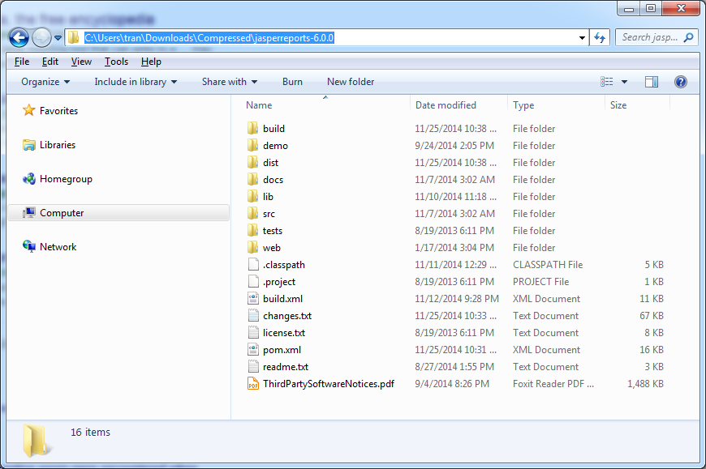The height and width of the screenshot is (469, 706).
Task: Click the dist folder icon
Action: point(252,163)
